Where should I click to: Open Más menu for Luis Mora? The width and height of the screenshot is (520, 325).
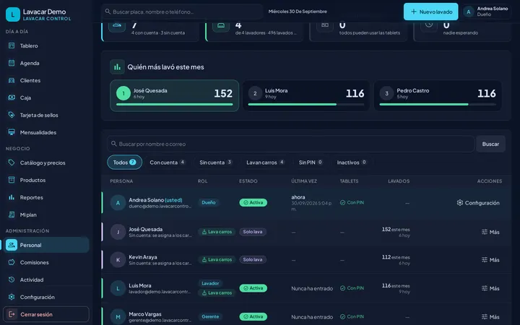[x=490, y=288]
